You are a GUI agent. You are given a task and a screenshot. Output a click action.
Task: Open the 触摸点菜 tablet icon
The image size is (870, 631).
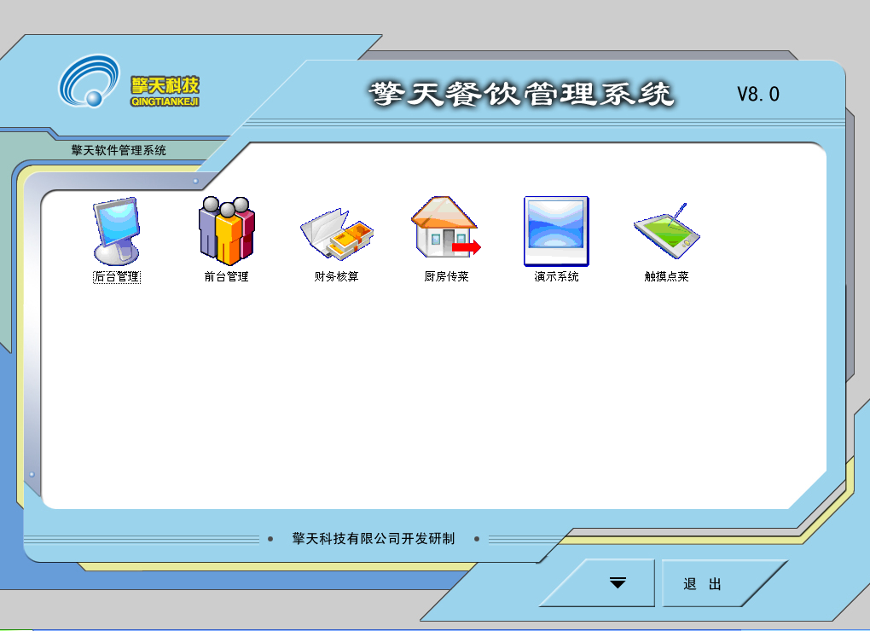coord(666,231)
